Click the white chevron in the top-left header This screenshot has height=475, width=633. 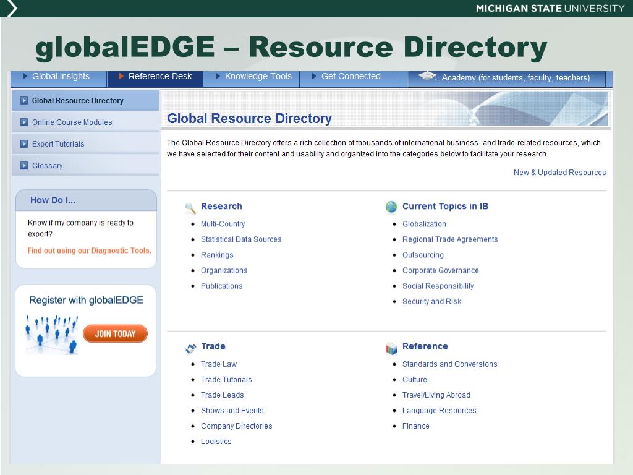12,9
